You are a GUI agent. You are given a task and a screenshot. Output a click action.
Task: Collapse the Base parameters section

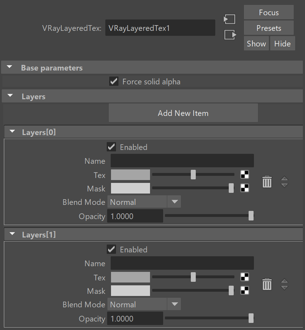click(x=10, y=67)
